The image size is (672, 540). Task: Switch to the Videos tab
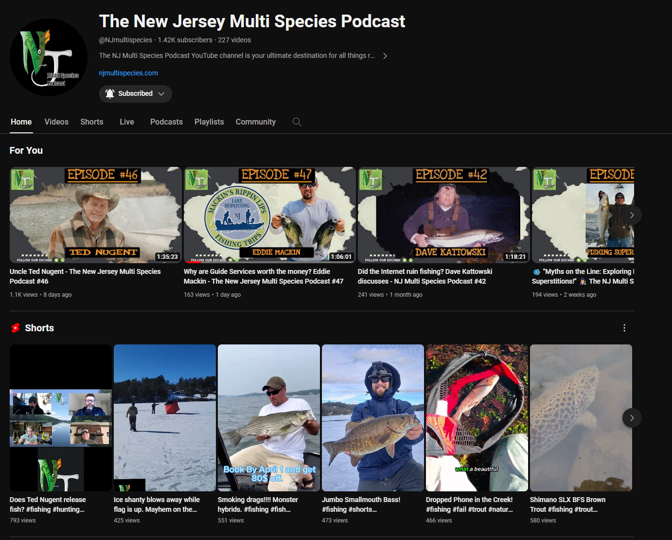click(56, 122)
